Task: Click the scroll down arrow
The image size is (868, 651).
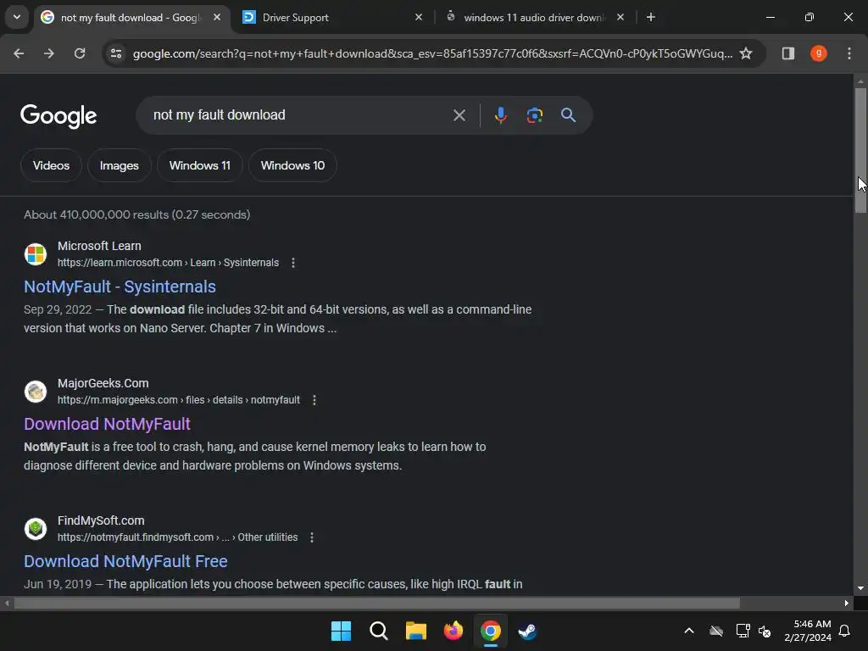Action: 860,588
